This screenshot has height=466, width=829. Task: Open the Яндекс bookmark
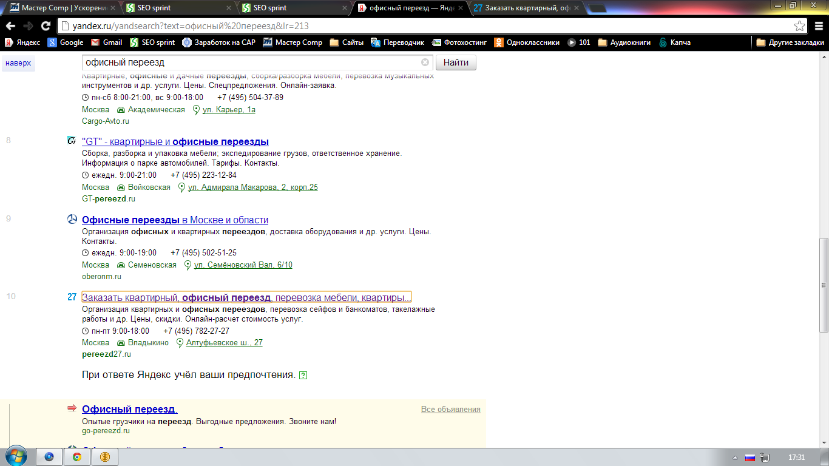tap(22, 42)
